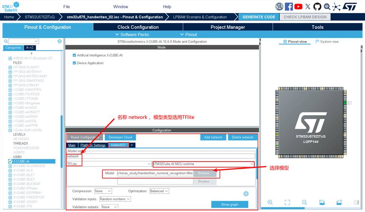Image resolution: width=365 pixels, height=212 pixels.
Task: Switch to Pinout view
Action: 295,42
